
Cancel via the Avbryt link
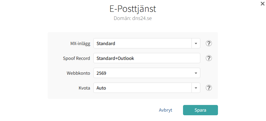[x=165, y=110]
